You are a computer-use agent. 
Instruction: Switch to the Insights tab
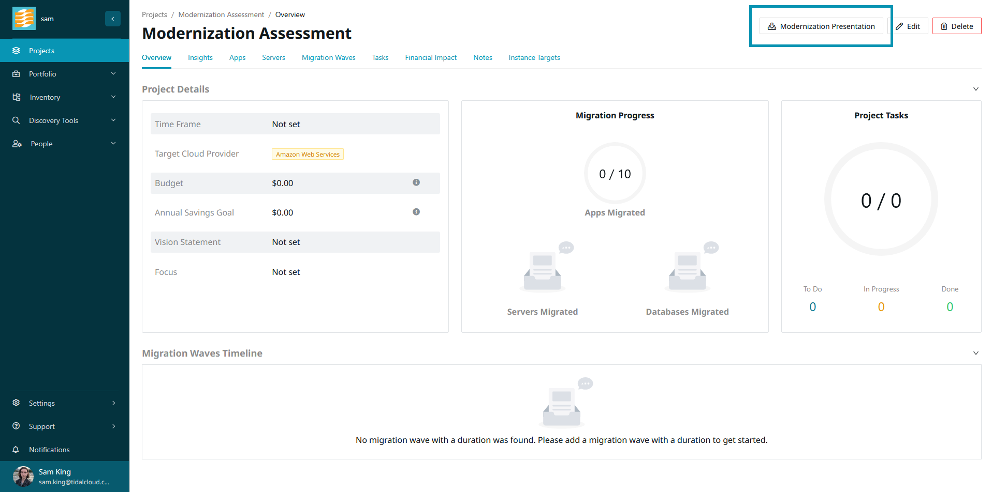coord(200,57)
